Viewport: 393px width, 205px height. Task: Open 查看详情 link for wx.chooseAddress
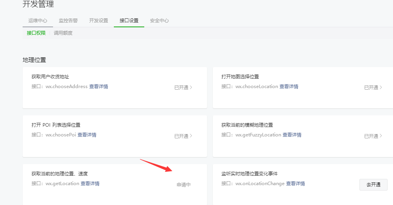pos(99,87)
